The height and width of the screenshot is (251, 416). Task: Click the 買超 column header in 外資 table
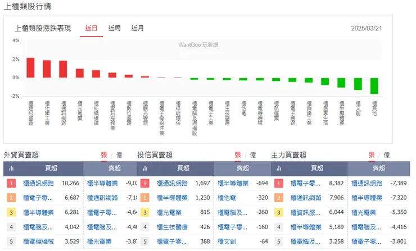tap(51, 168)
